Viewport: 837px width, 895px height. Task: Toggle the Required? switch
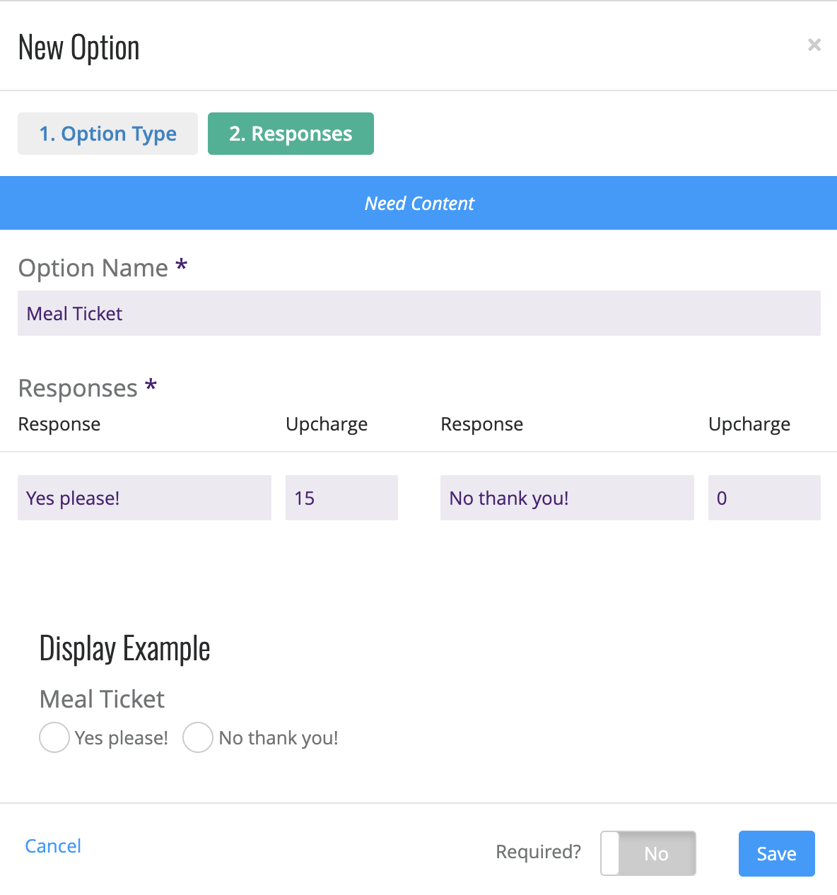point(648,853)
